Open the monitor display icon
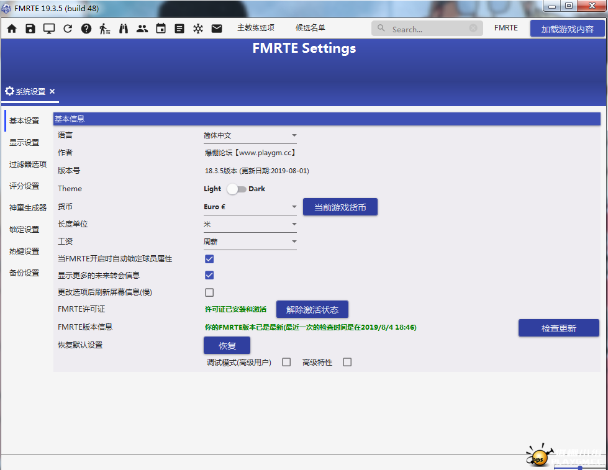Screen dimensions: 608x470 click(x=49, y=29)
